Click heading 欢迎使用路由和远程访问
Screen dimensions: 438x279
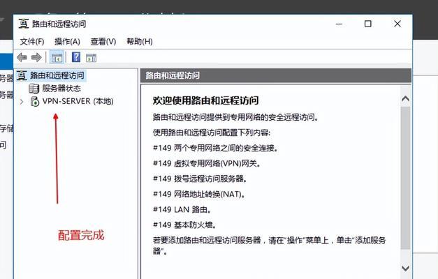click(205, 100)
